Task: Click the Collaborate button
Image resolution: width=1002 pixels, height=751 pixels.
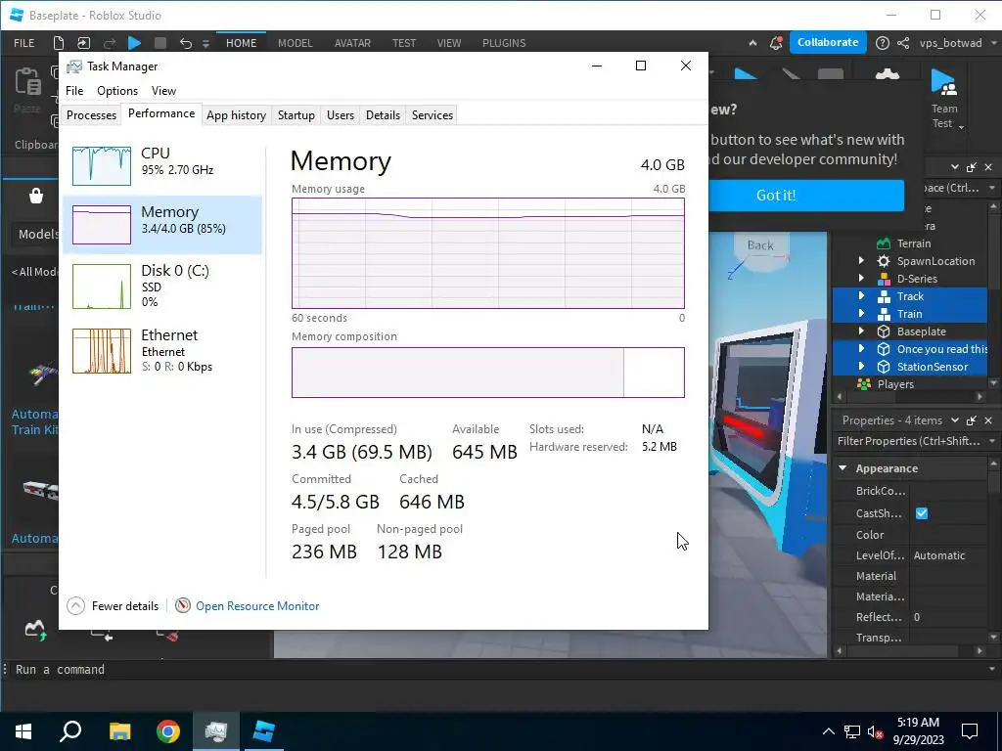Action: click(828, 42)
